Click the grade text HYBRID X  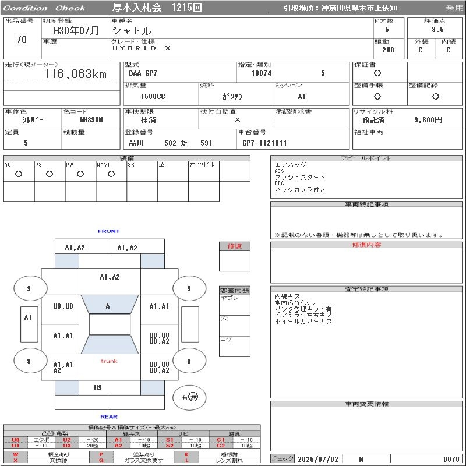click(x=142, y=48)
